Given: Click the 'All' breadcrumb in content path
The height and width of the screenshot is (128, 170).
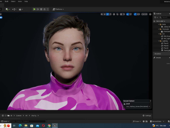Looking at the screenshot, I should (11, 116).
